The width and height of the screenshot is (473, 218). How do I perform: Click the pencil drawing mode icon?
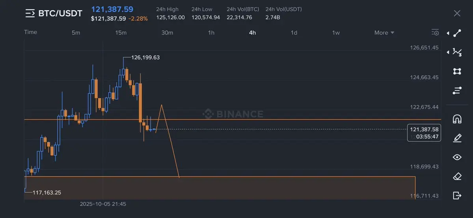pos(457,138)
